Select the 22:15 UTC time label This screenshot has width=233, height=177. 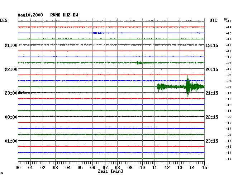point(212,117)
